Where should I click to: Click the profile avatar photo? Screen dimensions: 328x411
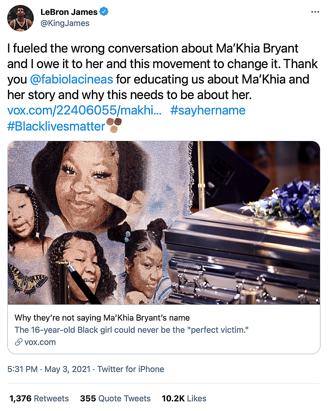[x=20, y=18]
